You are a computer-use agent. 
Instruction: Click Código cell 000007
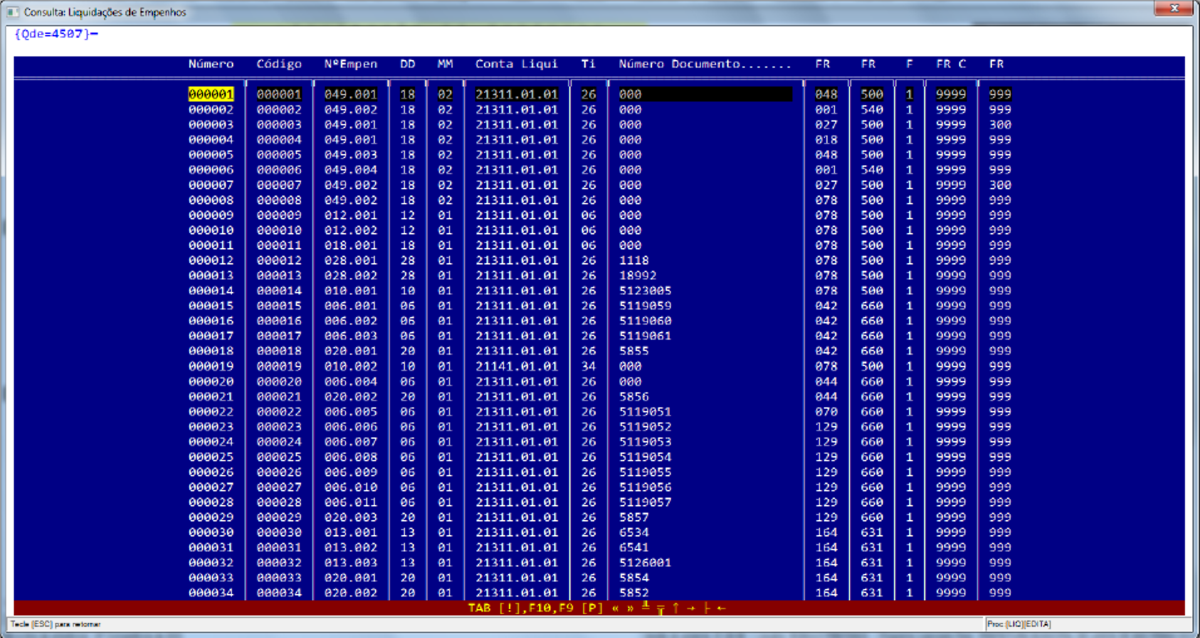point(279,185)
